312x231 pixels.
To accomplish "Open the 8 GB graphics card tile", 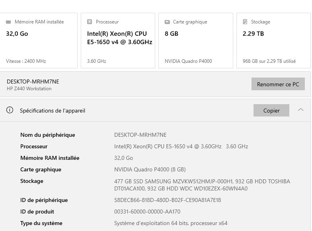I will (x=195, y=41).
